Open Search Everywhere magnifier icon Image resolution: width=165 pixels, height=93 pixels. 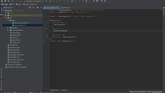click(105, 1)
